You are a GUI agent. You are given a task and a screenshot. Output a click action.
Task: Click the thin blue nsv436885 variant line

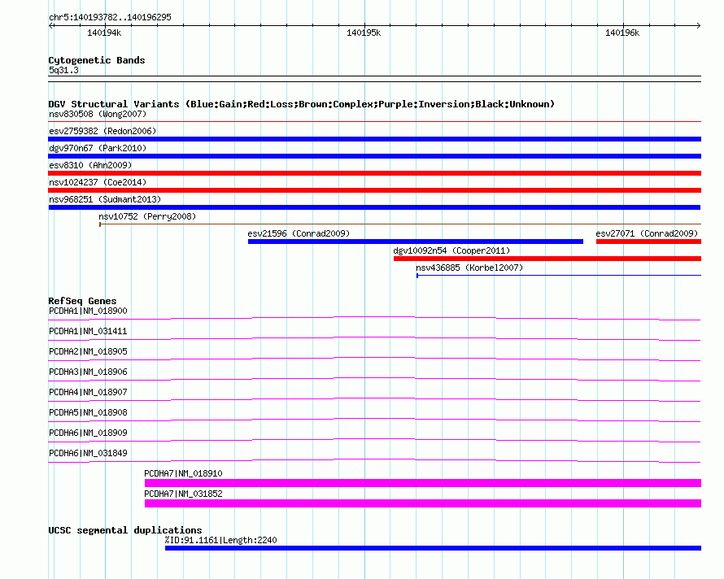(559, 276)
